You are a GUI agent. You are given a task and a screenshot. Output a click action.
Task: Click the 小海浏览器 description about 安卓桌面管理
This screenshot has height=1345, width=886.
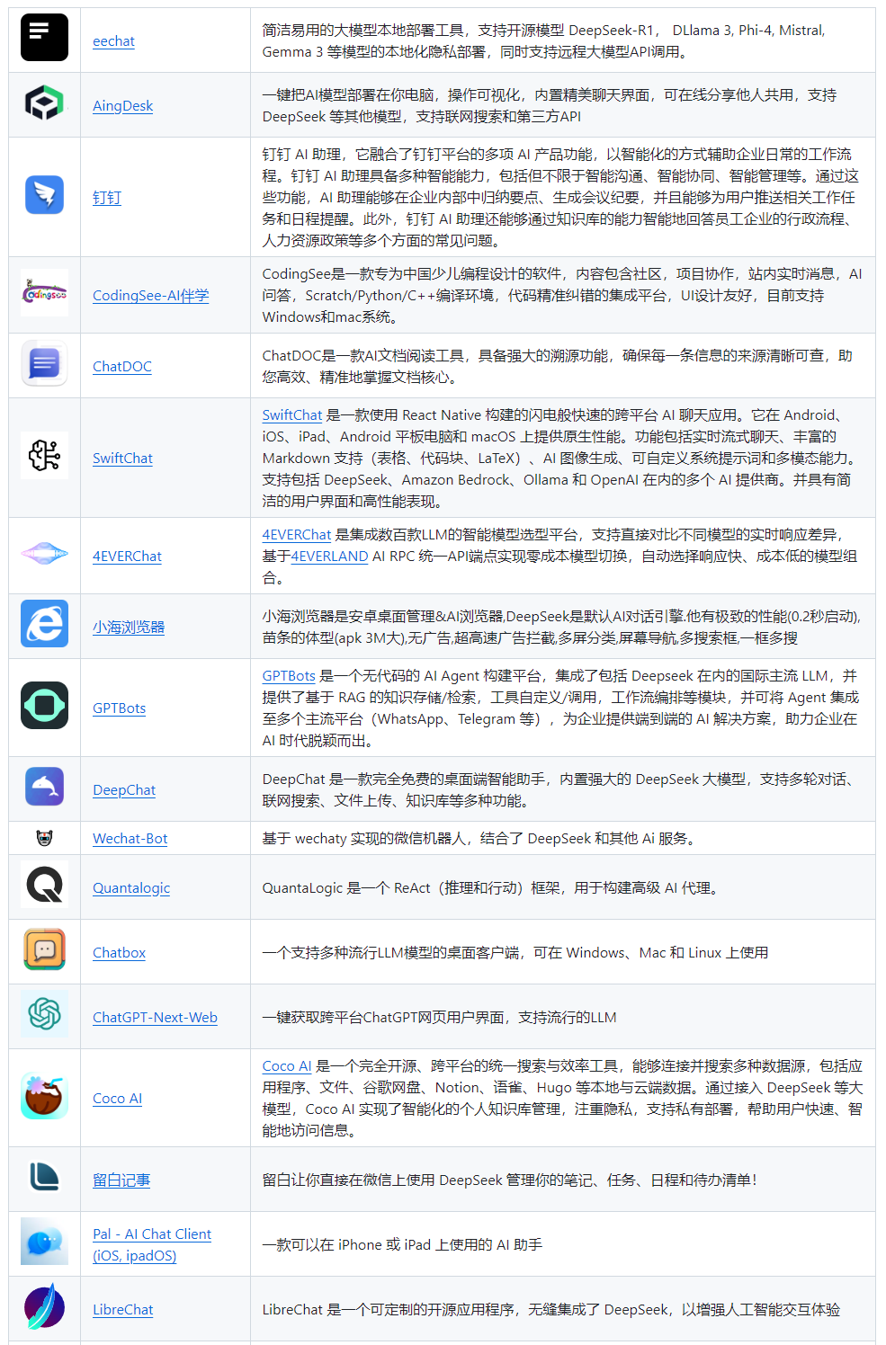tap(562, 628)
